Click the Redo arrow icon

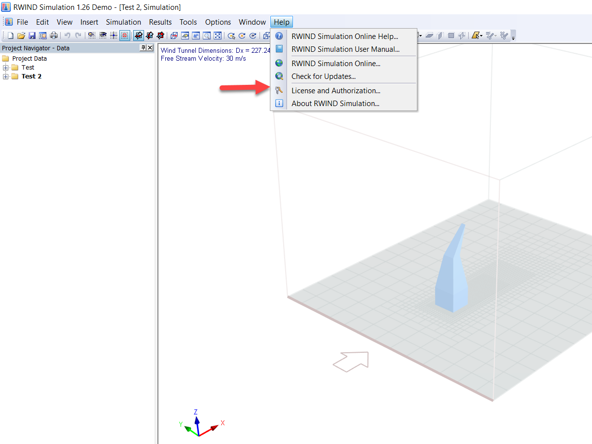(x=78, y=36)
